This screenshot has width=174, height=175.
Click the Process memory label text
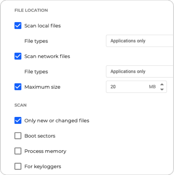(x=46, y=151)
